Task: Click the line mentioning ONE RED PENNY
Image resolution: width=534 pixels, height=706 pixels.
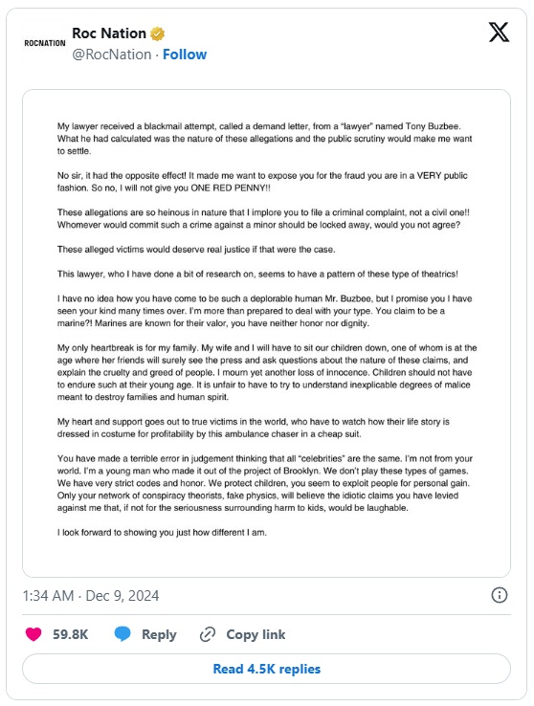Action: point(164,188)
